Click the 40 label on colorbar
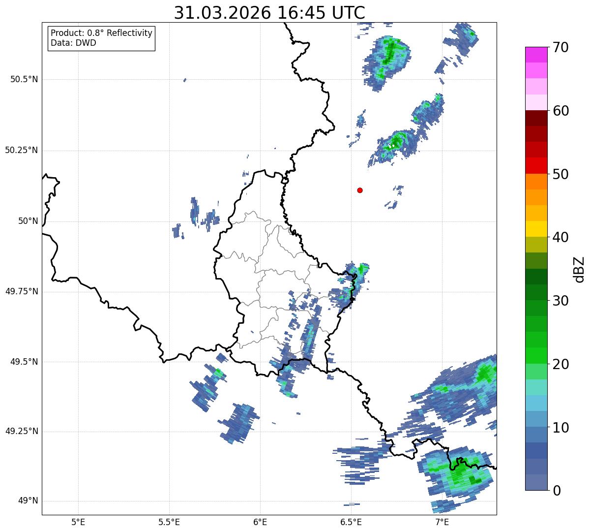591x532 pixels. [561, 237]
